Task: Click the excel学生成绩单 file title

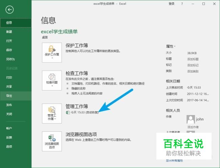Action: pyautogui.click(x=59, y=32)
